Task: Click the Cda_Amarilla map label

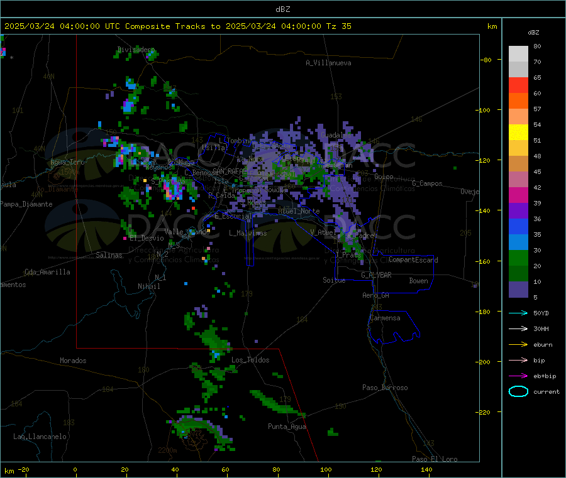Action: pyautogui.click(x=47, y=272)
